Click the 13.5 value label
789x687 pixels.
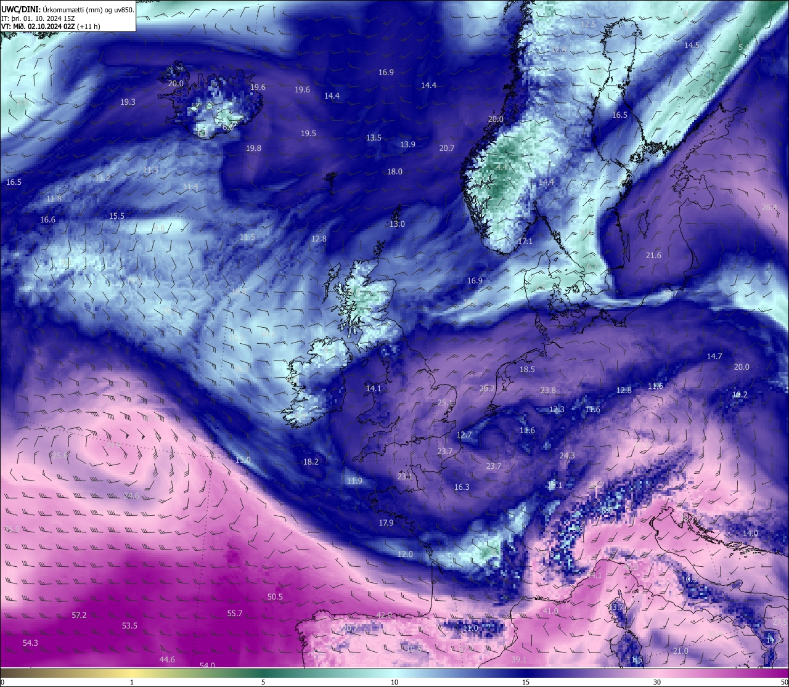[374, 137]
